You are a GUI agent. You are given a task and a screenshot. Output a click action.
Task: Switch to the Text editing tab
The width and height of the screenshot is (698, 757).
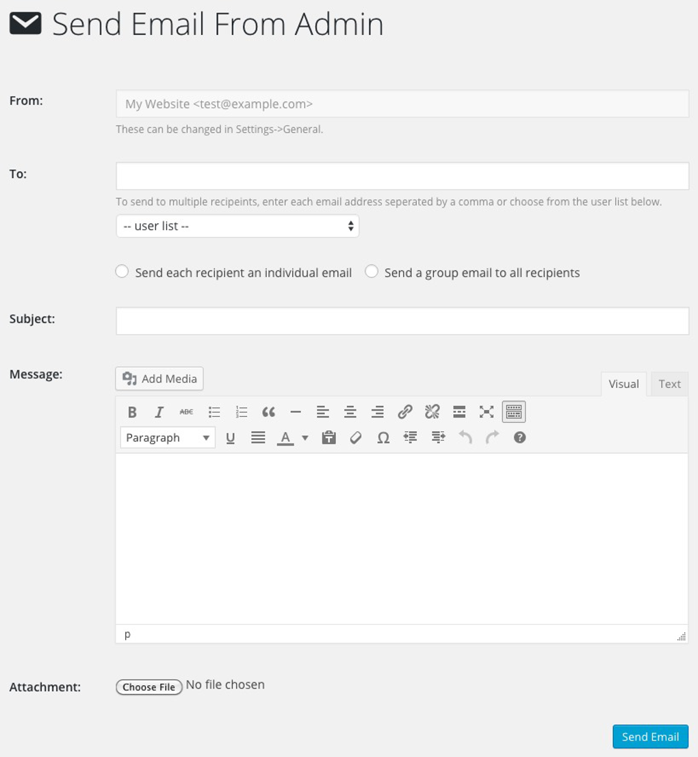[x=669, y=383]
